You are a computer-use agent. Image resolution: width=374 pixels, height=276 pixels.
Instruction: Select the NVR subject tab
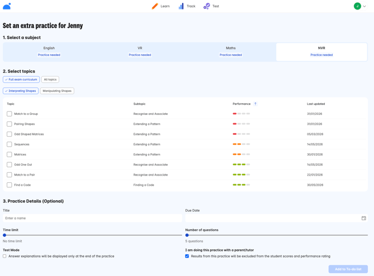click(322, 52)
